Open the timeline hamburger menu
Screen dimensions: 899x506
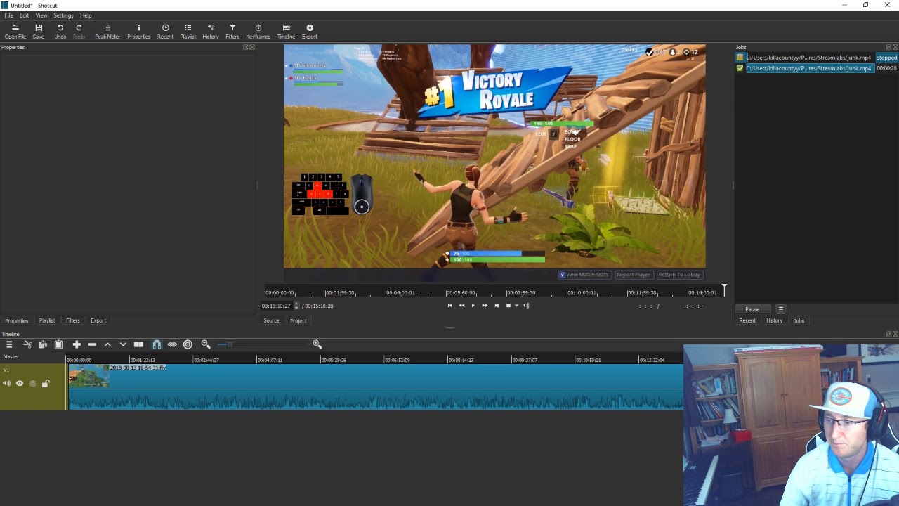pos(9,344)
